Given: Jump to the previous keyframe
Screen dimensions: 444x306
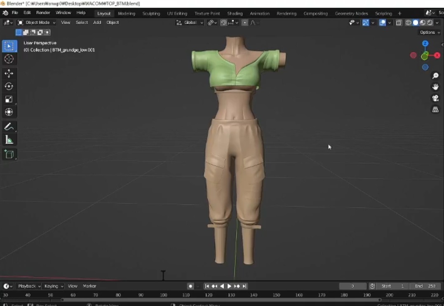Looking at the screenshot, I should [214, 286].
